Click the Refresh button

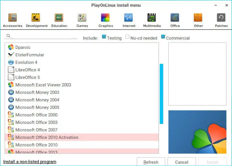[x=151, y=162]
